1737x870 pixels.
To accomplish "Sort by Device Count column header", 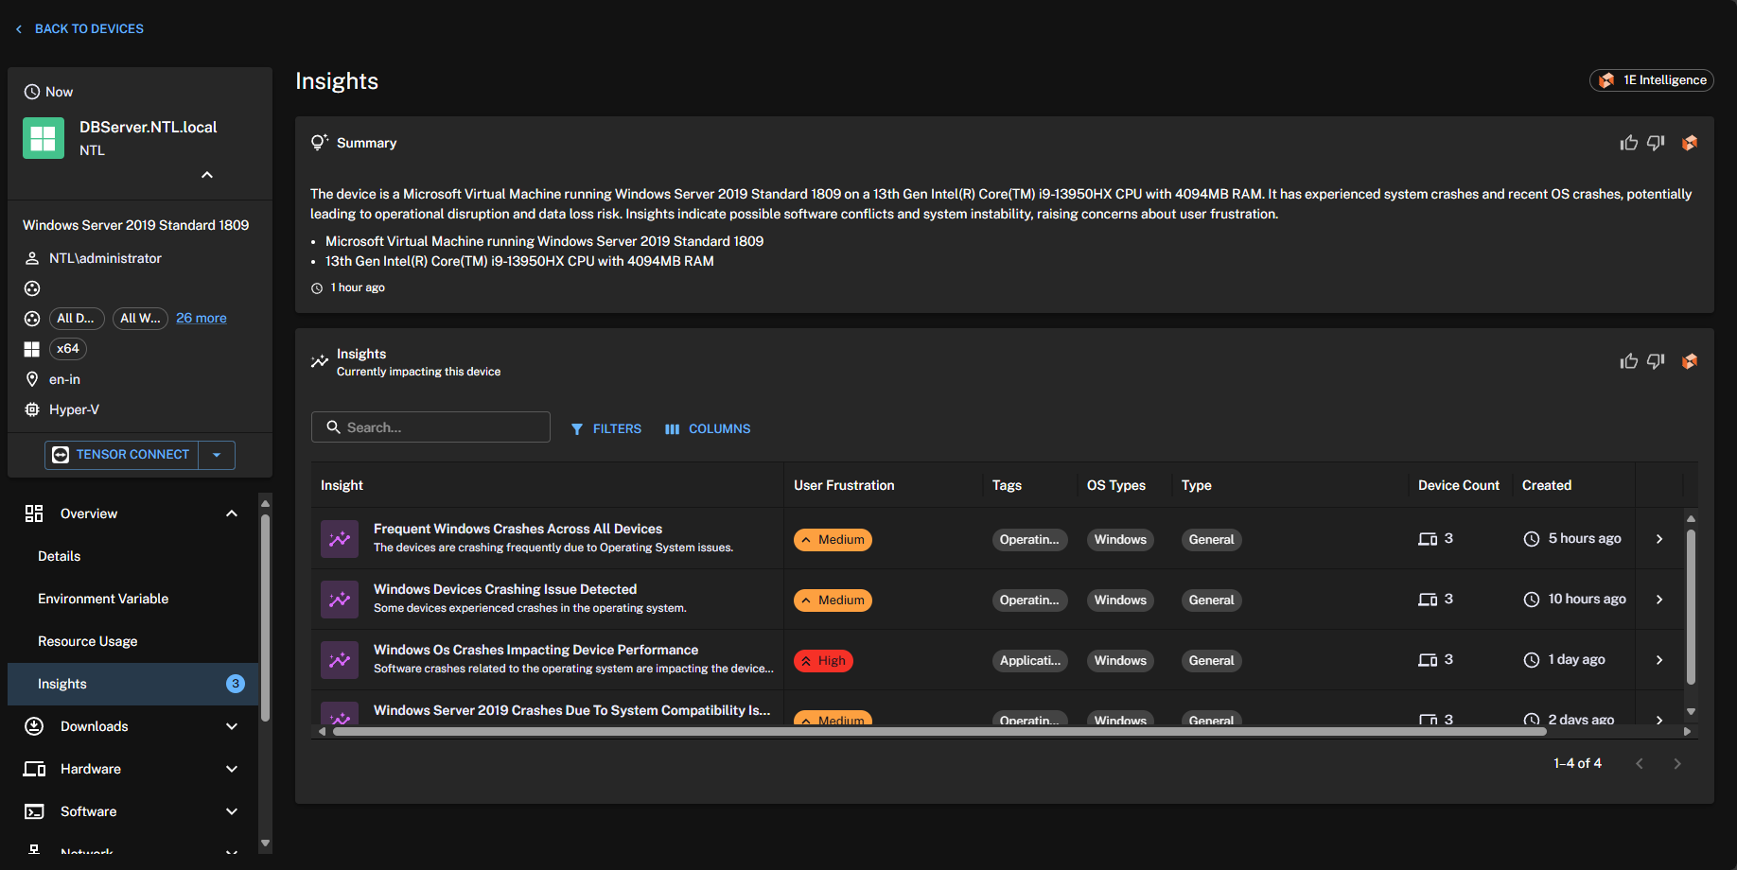I will point(1459,485).
